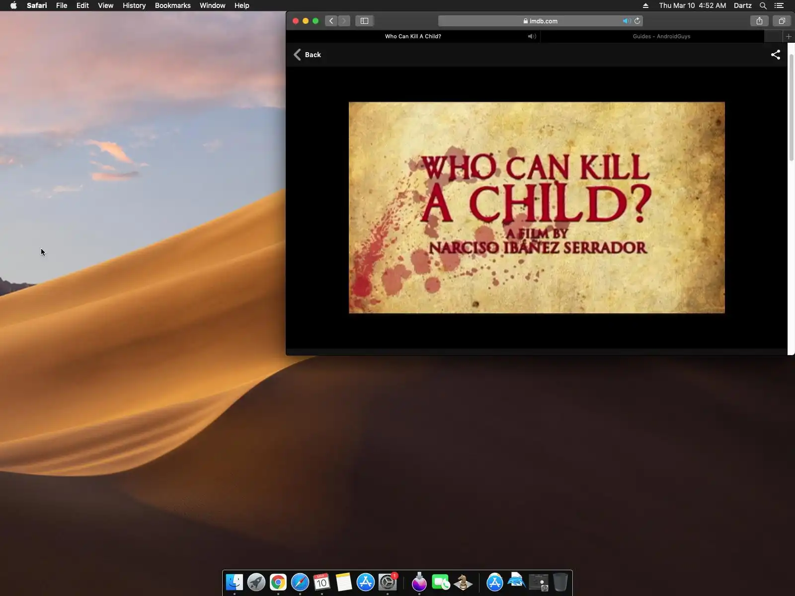The width and height of the screenshot is (795, 596).
Task: Open the minimized window thumbnail in Dock
Action: [x=539, y=582]
